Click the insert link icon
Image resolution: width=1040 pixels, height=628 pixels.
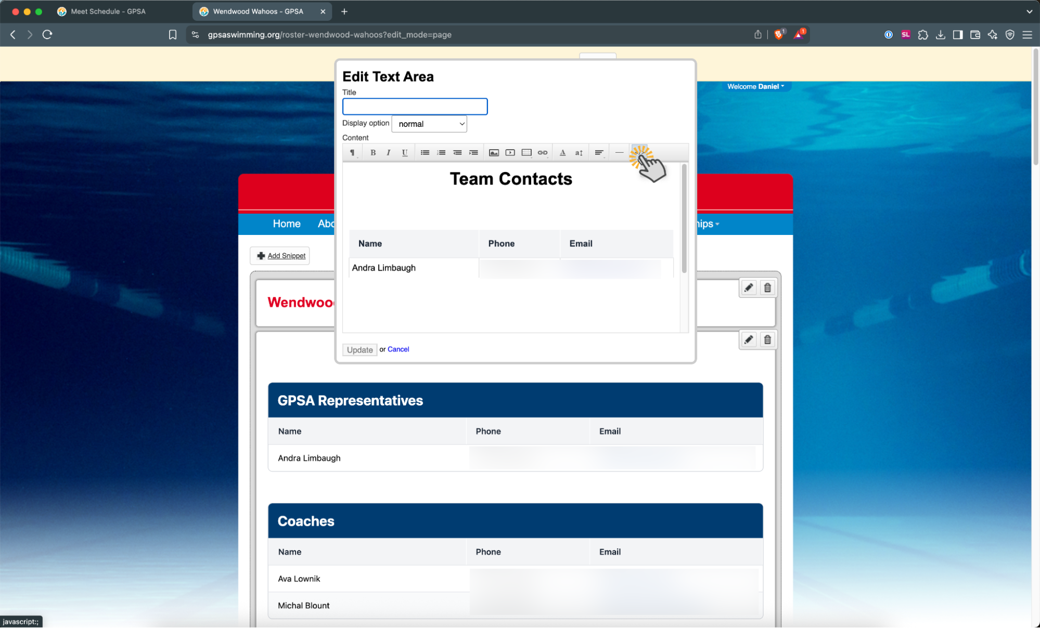542,152
